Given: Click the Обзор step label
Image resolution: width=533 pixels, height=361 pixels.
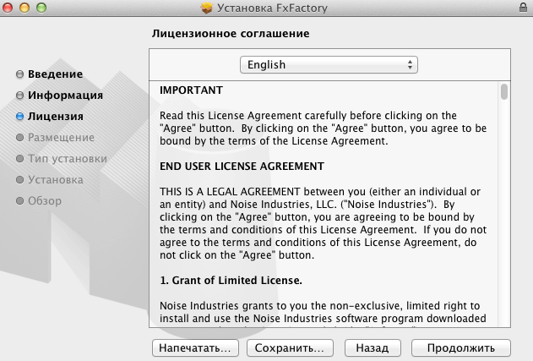Looking at the screenshot, I should pos(45,200).
